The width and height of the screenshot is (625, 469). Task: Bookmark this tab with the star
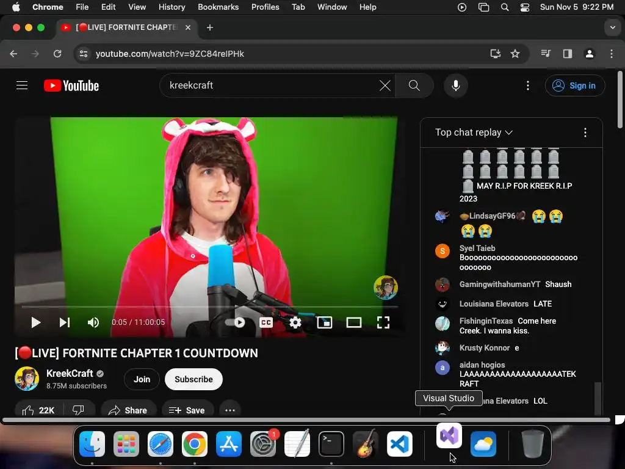pyautogui.click(x=515, y=54)
